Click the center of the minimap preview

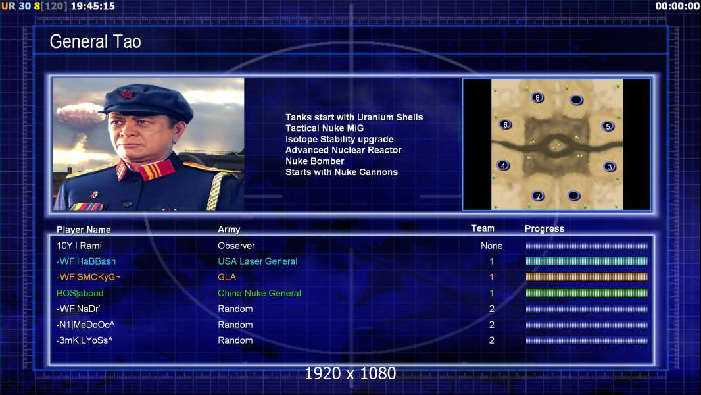click(556, 144)
